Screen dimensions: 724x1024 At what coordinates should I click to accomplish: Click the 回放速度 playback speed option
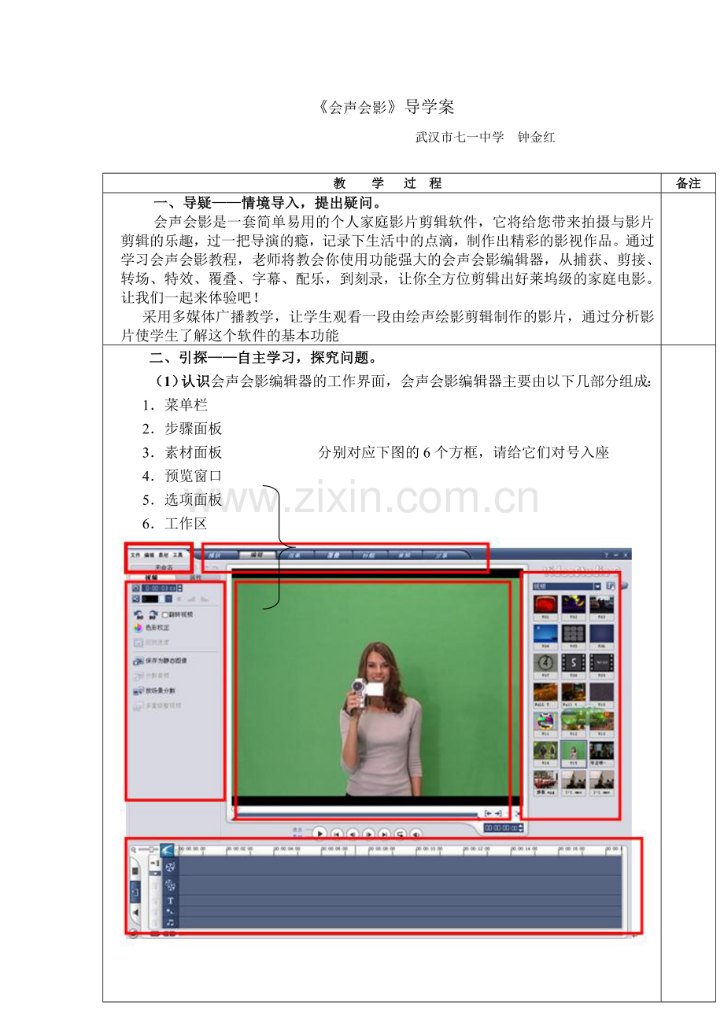152,643
